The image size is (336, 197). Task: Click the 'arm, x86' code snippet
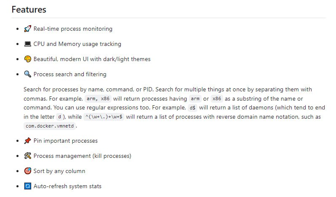(x=97, y=99)
